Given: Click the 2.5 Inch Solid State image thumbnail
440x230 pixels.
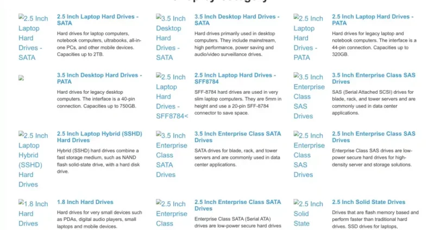Looking at the screenshot, I should click(x=309, y=213).
